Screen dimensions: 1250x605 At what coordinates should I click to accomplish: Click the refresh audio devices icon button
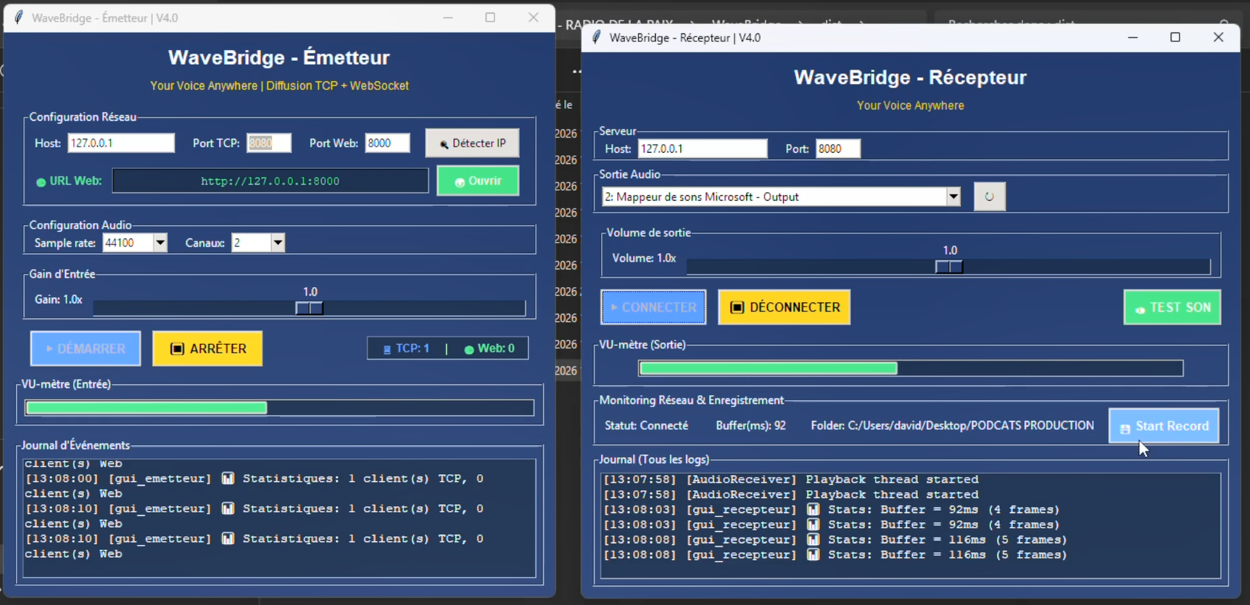[x=989, y=196]
